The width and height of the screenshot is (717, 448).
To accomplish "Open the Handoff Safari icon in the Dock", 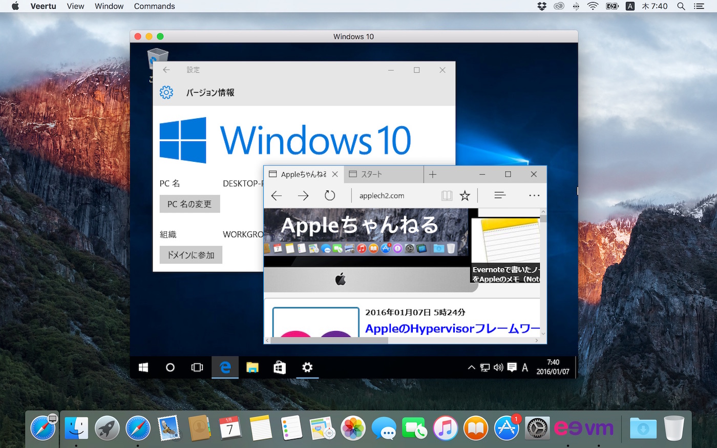I will (x=43, y=428).
